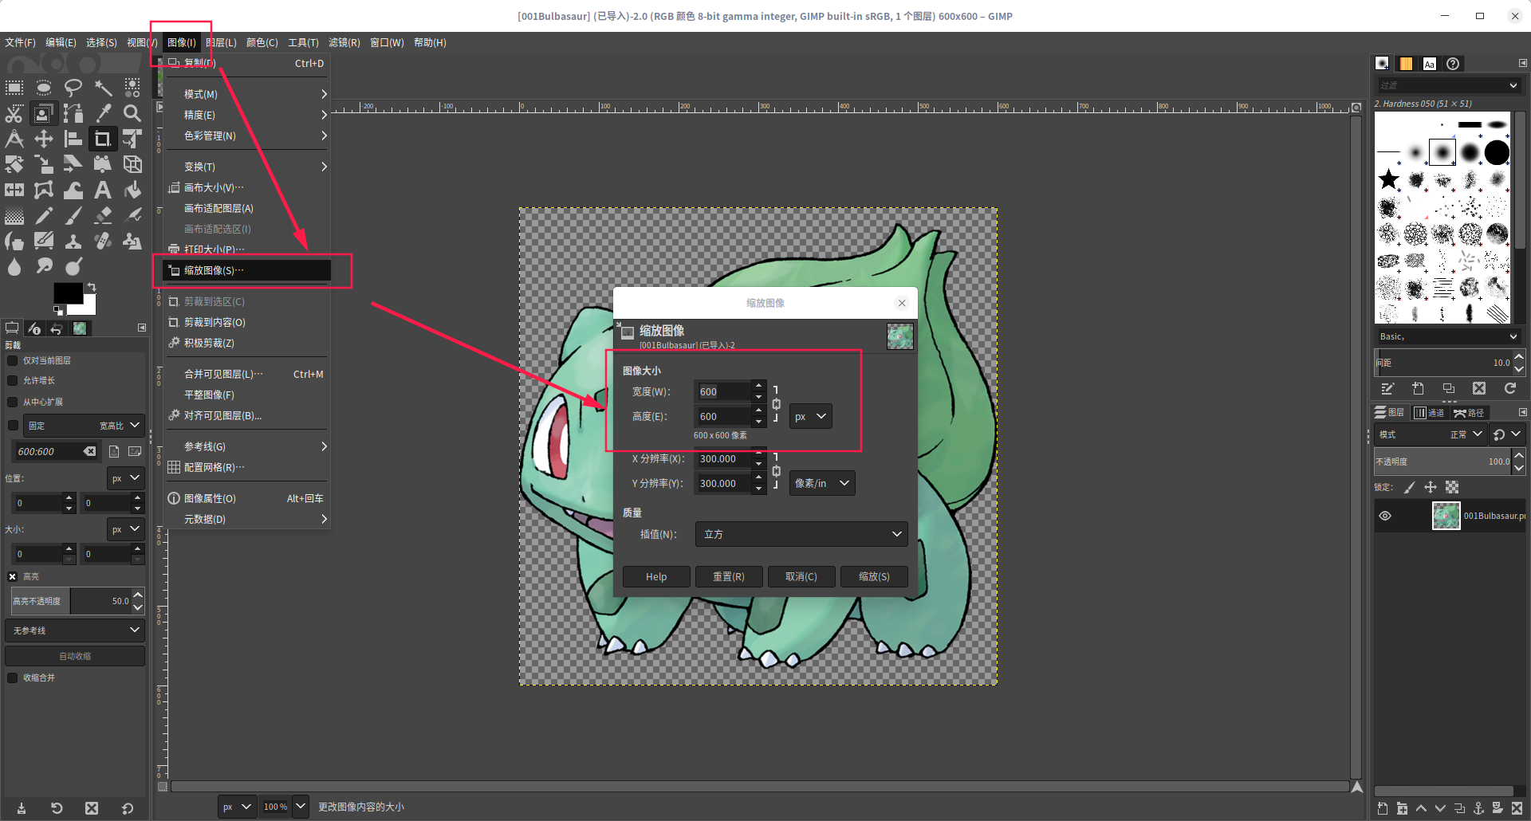
Task: Click the Refresh brushes icon
Action: (1509, 388)
